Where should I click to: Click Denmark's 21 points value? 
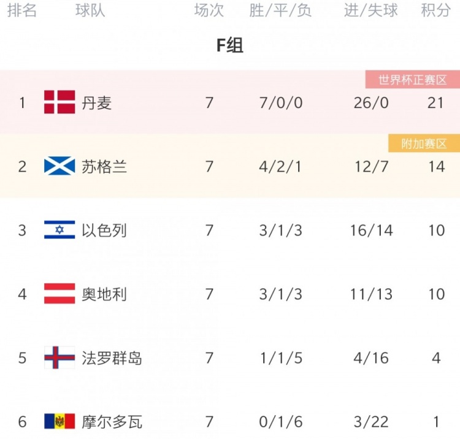435,102
